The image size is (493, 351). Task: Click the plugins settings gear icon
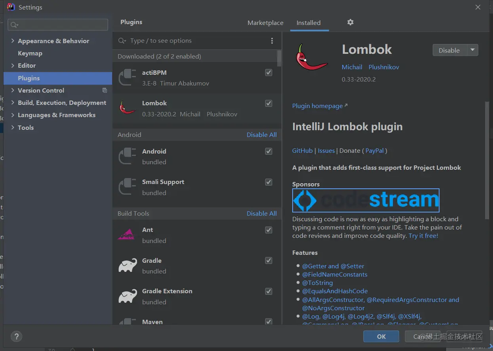click(350, 23)
